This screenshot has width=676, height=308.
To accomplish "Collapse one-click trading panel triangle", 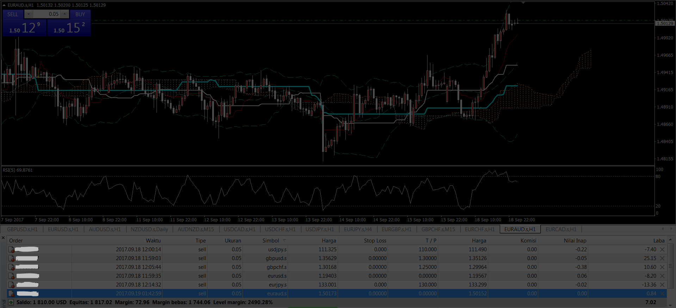I will [x=4, y=5].
